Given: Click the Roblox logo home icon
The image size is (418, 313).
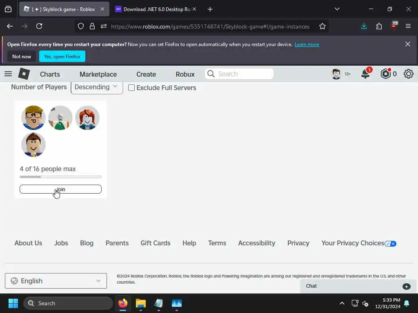Looking at the screenshot, I should (24, 74).
